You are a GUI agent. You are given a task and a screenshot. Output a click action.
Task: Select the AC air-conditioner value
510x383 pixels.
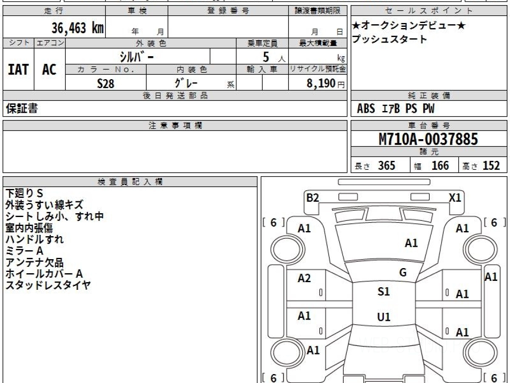[x=49, y=69]
